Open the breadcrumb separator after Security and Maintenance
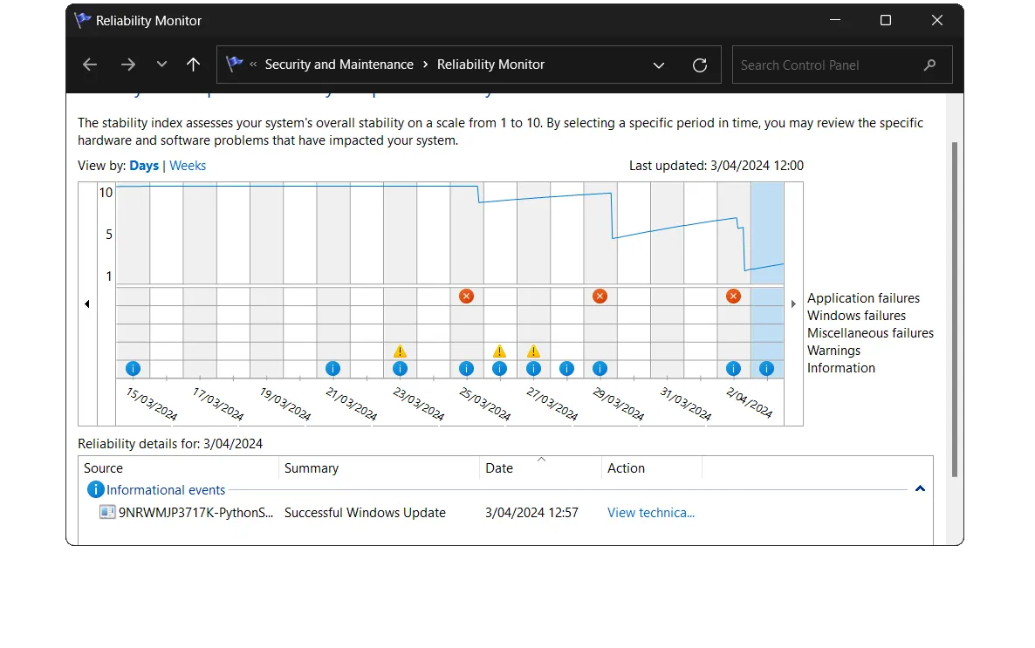The width and height of the screenshot is (1035, 648). click(x=425, y=65)
